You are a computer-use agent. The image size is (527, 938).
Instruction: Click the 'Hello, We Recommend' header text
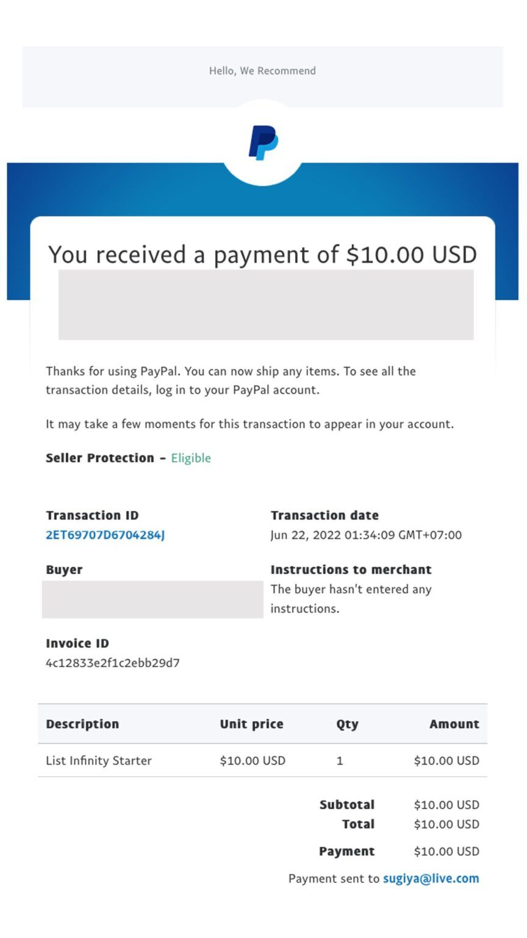tap(262, 71)
